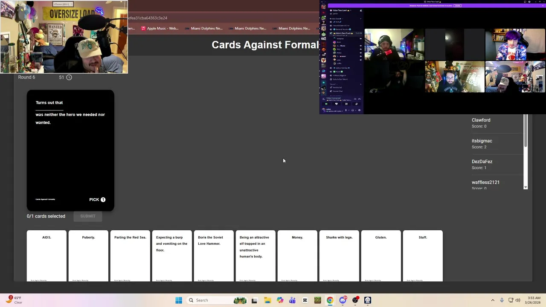Mute microphone in Discord user panel

[x=346, y=110]
